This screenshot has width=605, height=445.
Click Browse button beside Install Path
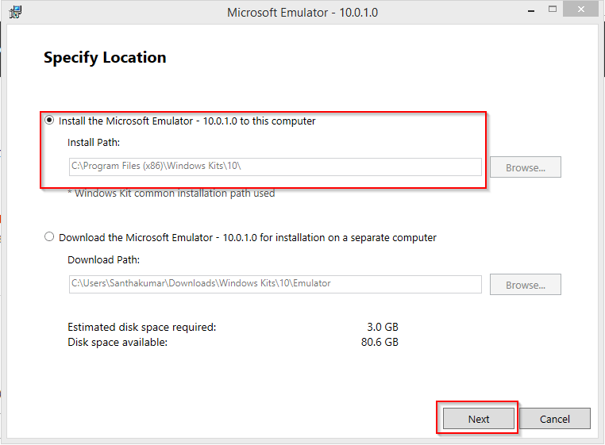pos(525,167)
